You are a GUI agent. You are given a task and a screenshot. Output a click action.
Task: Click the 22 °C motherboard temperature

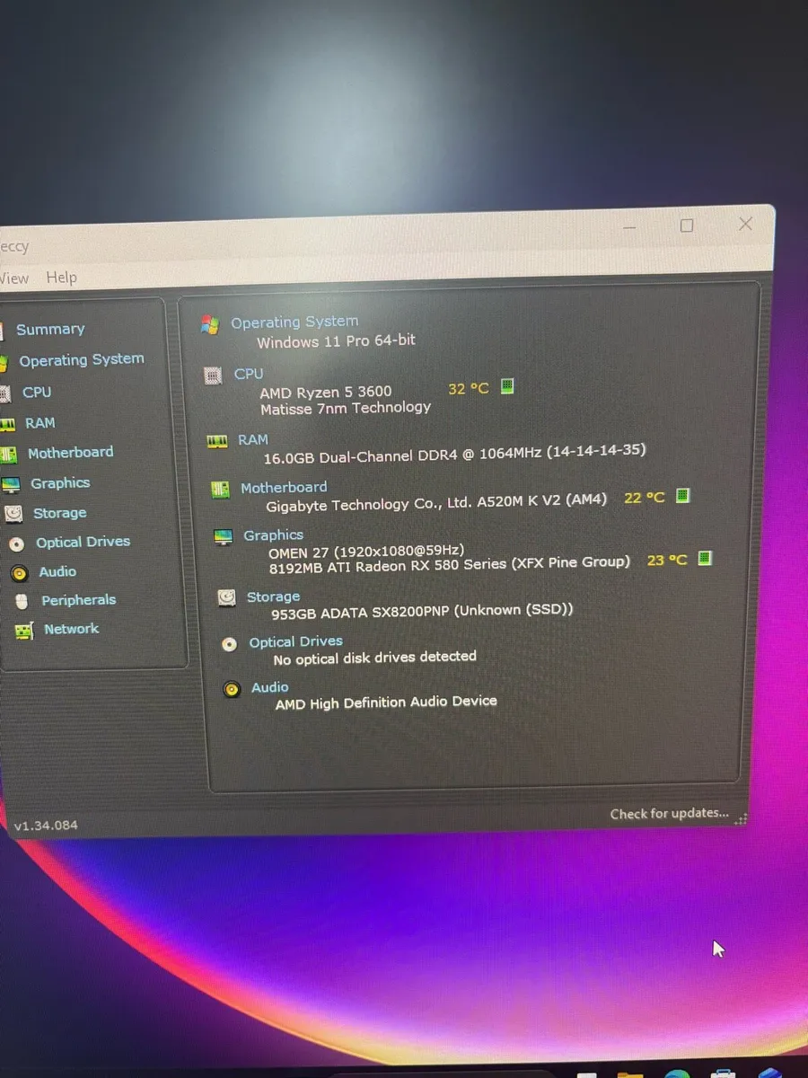point(645,498)
